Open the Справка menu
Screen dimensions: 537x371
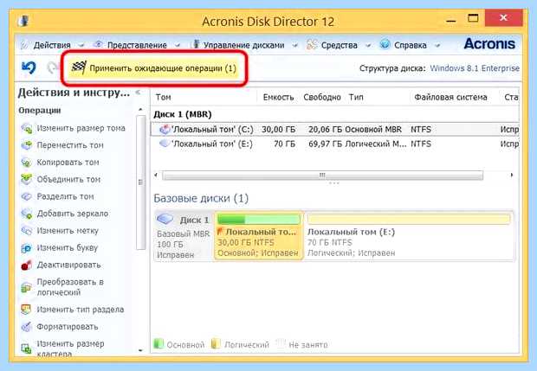point(411,45)
